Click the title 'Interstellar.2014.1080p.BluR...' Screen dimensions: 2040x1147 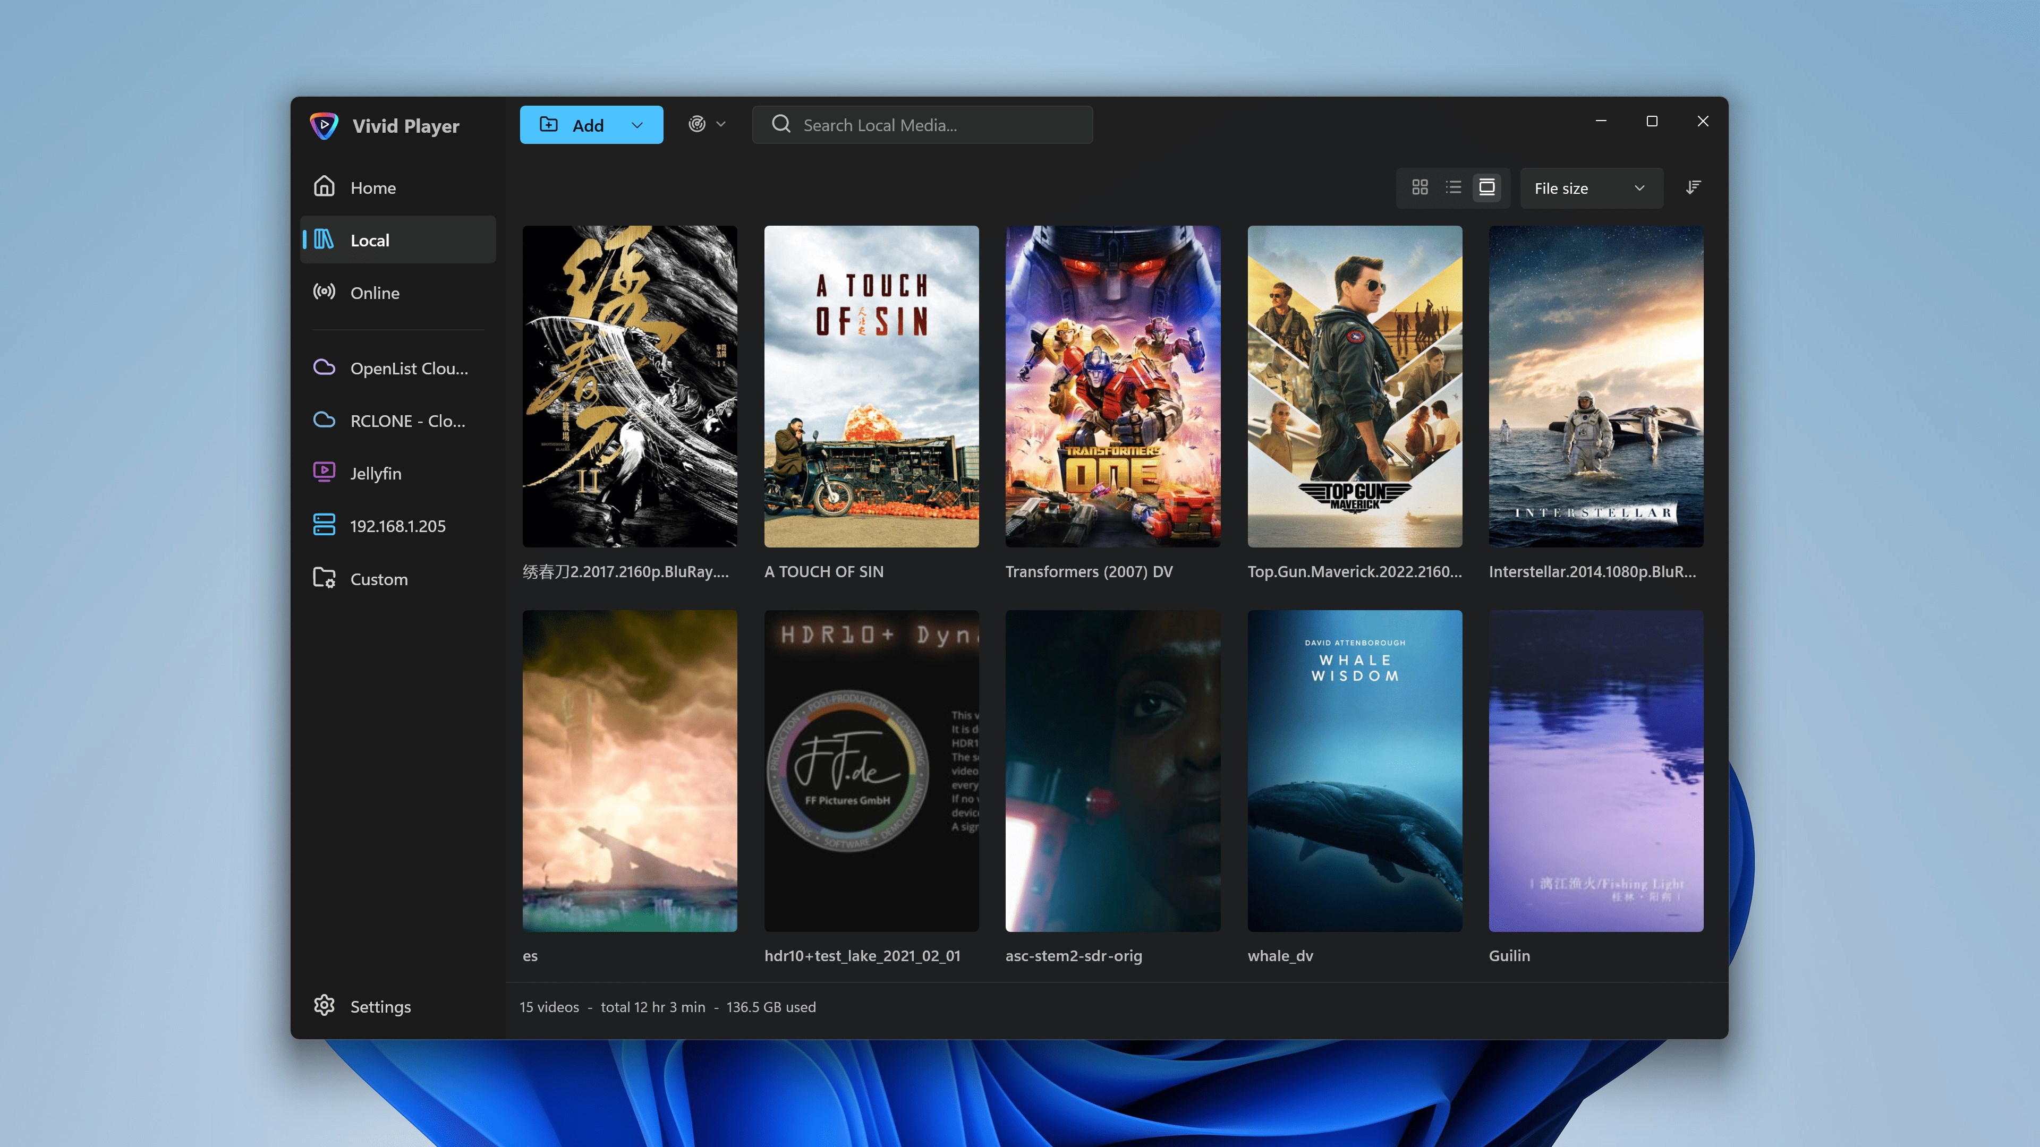click(x=1593, y=571)
